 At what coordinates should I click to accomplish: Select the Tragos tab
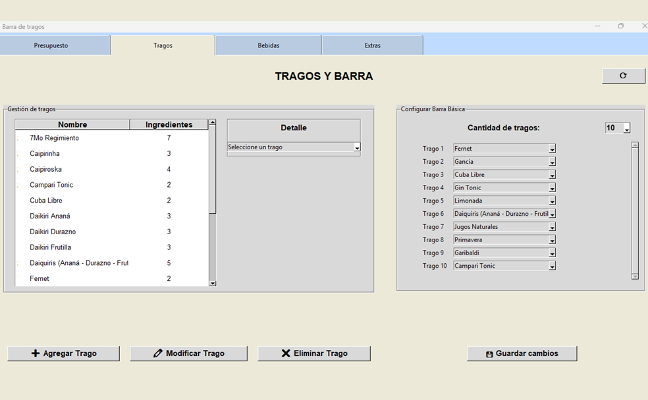pos(163,45)
